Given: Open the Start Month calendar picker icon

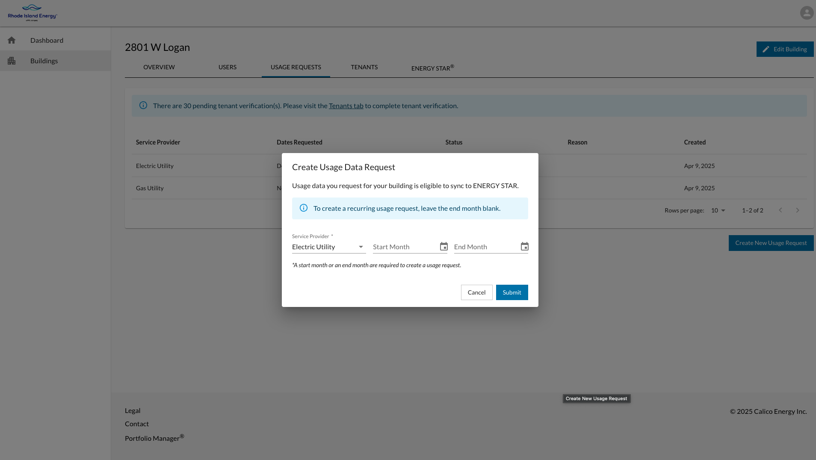Looking at the screenshot, I should click(443, 247).
